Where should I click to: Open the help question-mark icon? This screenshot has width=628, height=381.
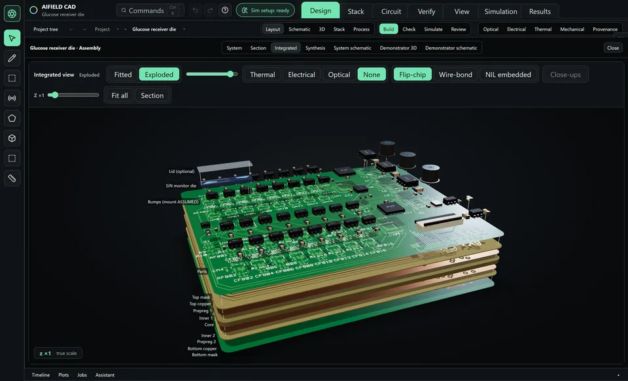tap(225, 10)
